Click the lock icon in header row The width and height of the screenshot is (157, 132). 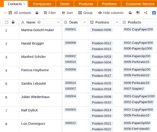click(x=13, y=22)
